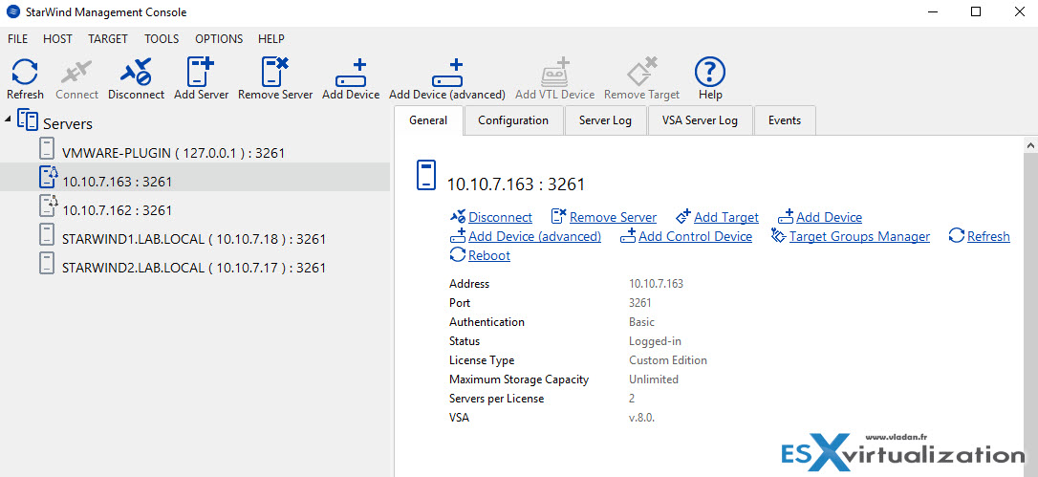The width and height of the screenshot is (1038, 477).
Task: Click the server icon beside the 10.10.7.163 heading
Action: pos(425,176)
